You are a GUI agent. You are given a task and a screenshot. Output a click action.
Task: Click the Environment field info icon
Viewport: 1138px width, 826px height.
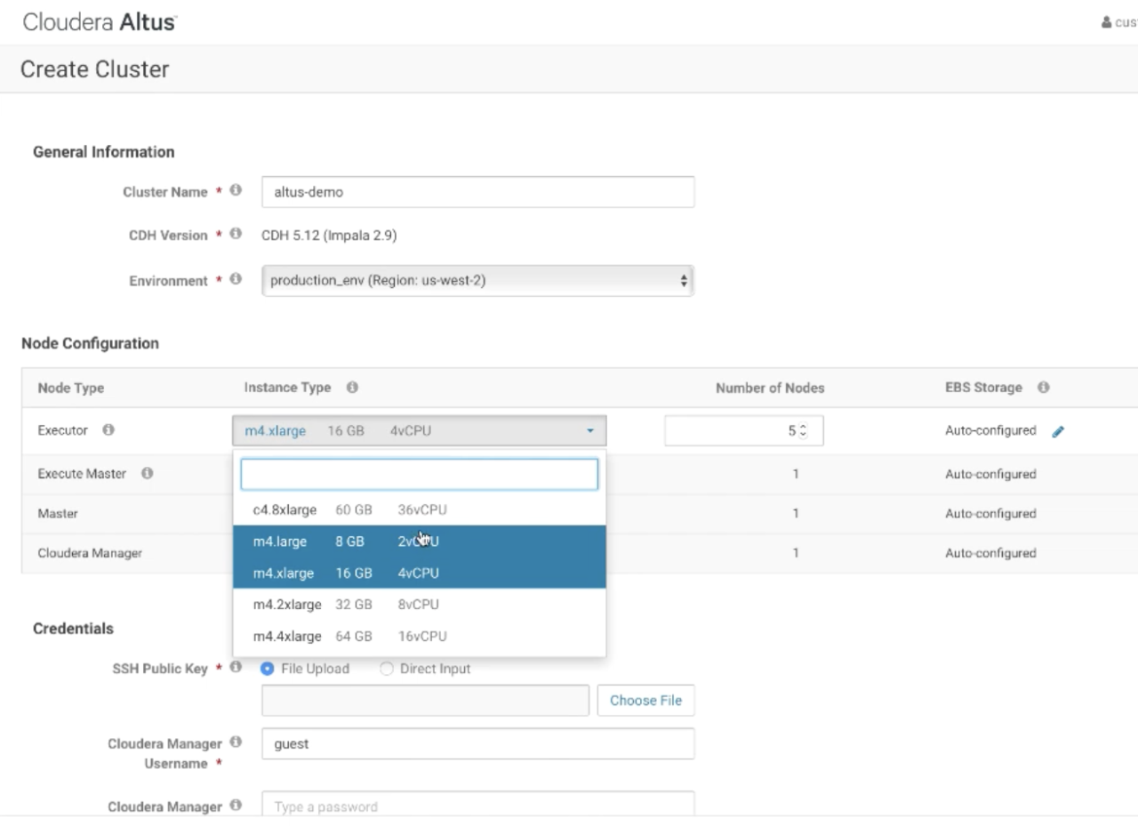tap(236, 280)
